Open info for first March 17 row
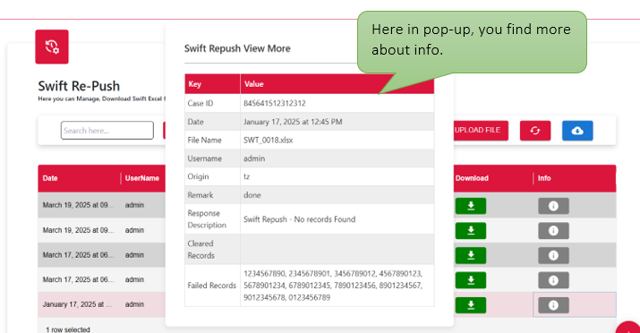This screenshot has height=333, width=640. (553, 255)
